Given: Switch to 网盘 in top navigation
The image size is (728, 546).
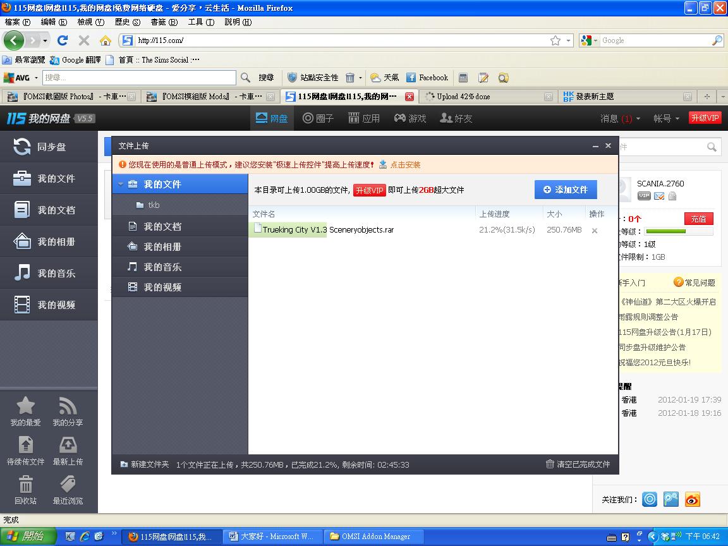Looking at the screenshot, I should (x=272, y=118).
